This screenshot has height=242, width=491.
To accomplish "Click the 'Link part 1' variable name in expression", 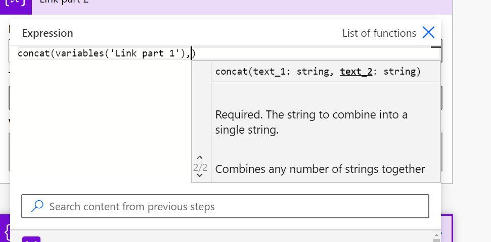I will (146, 53).
